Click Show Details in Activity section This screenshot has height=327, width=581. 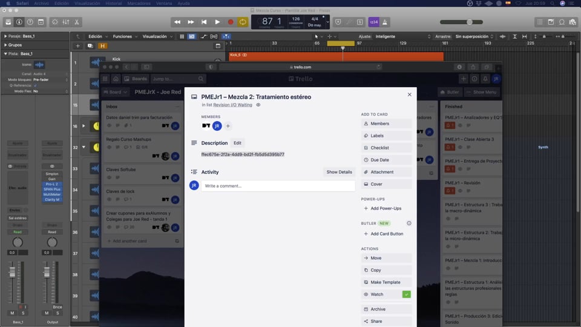pyautogui.click(x=339, y=172)
